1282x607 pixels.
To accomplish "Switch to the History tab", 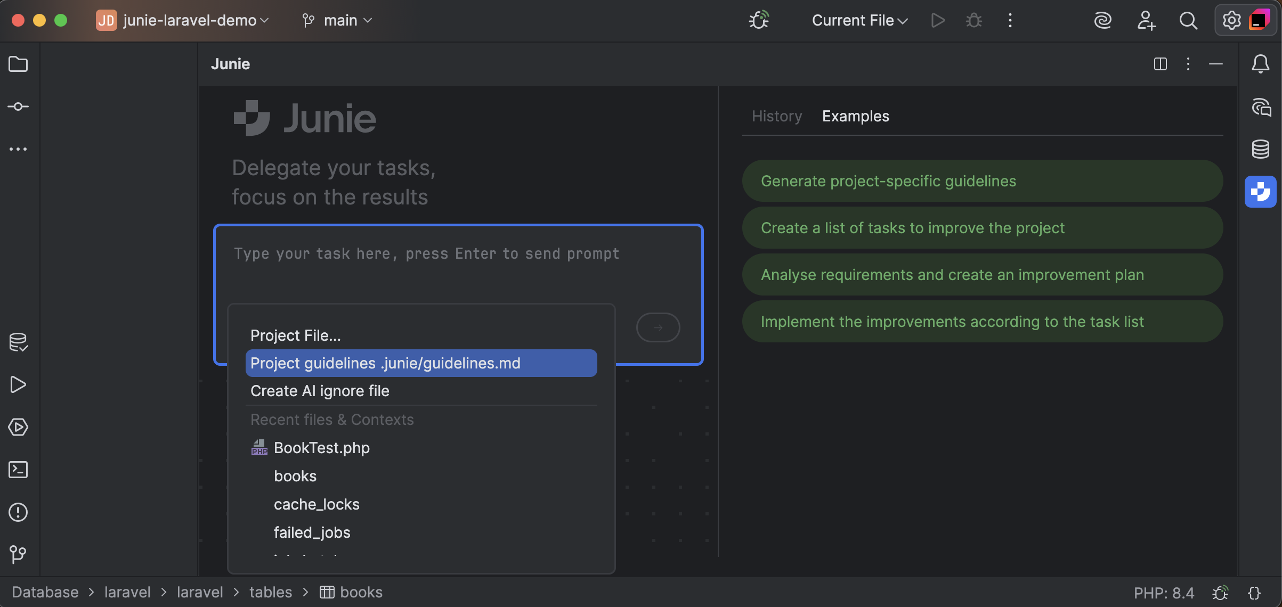I will (x=777, y=116).
